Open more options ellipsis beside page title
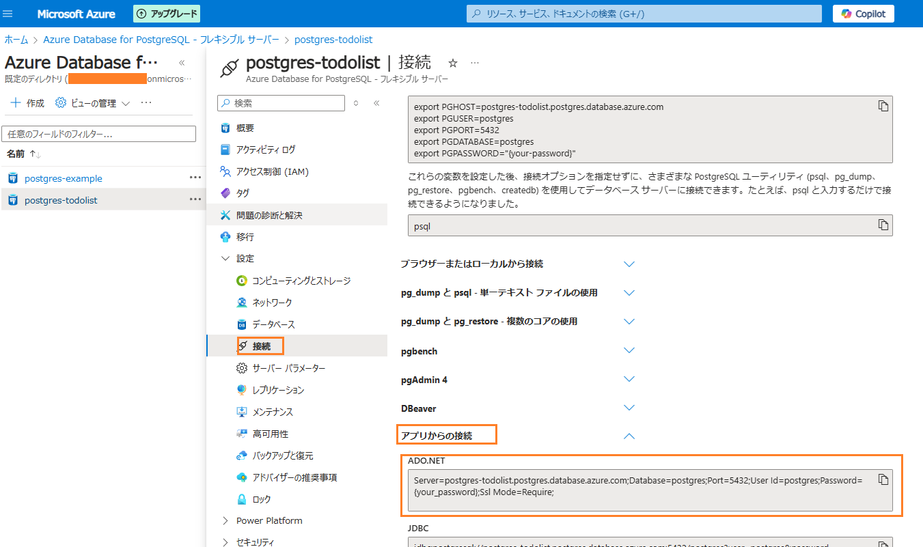 click(x=475, y=63)
